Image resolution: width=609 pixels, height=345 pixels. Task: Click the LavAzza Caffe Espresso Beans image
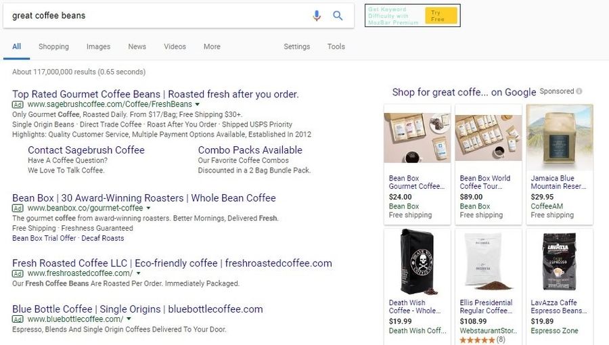(560, 262)
